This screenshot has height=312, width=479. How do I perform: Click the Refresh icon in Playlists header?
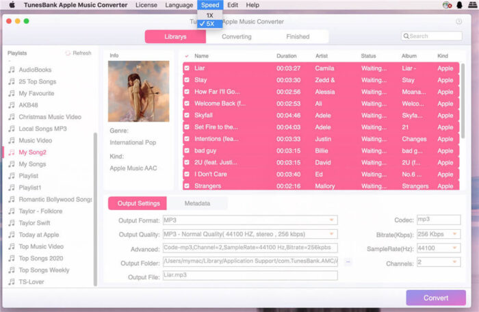coord(68,53)
